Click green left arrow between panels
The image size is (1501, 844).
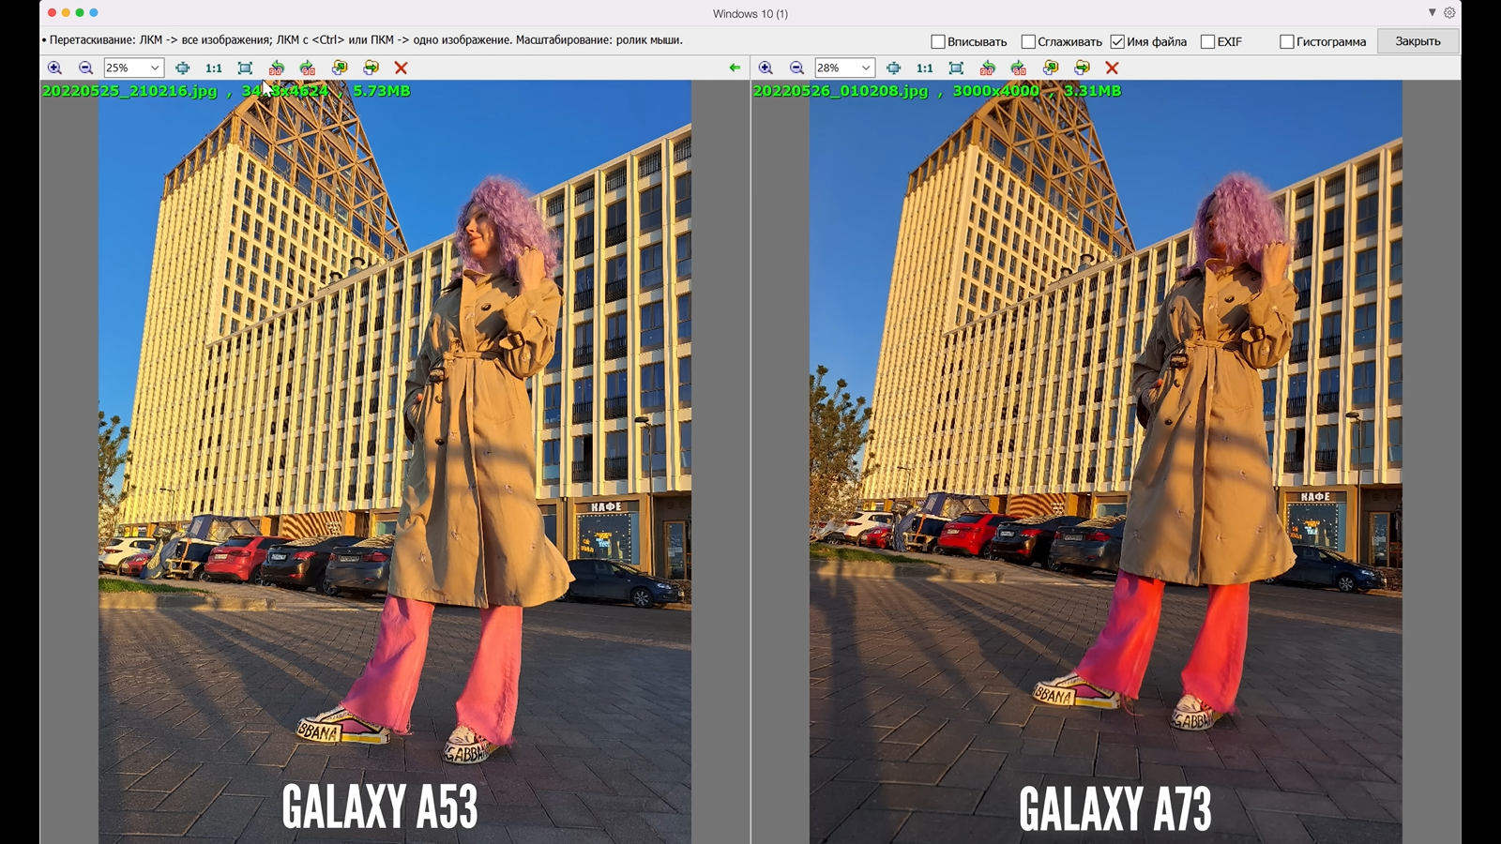pyautogui.click(x=735, y=68)
